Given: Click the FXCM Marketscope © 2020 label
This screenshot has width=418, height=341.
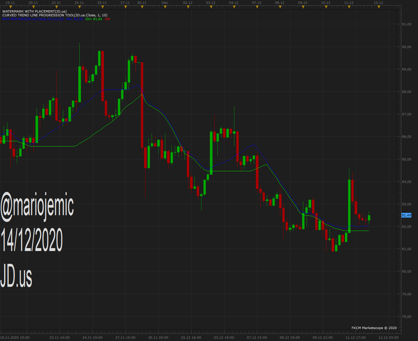Looking at the screenshot, I should point(374,328).
